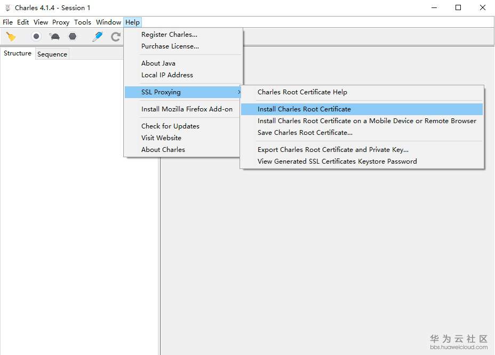This screenshot has height=355, width=495.
Task: Click the blue pen compose icon
Action: [x=98, y=37]
